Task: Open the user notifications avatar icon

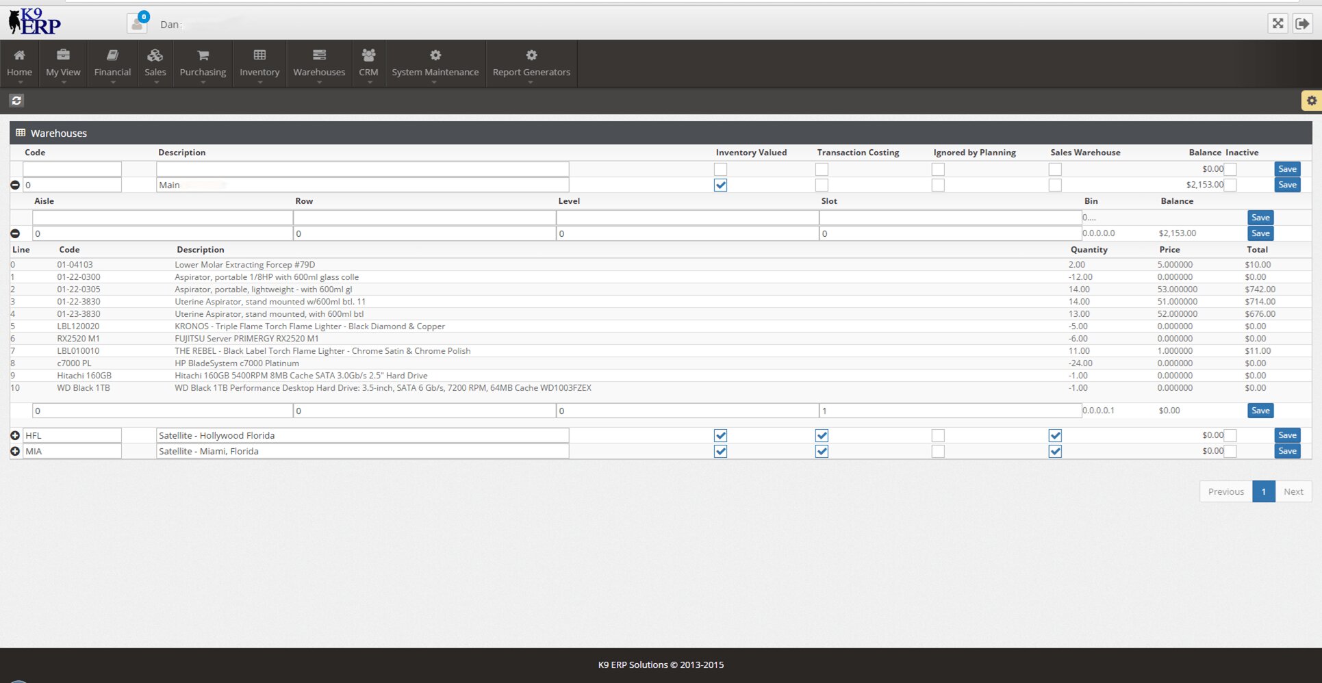Action: click(x=137, y=24)
